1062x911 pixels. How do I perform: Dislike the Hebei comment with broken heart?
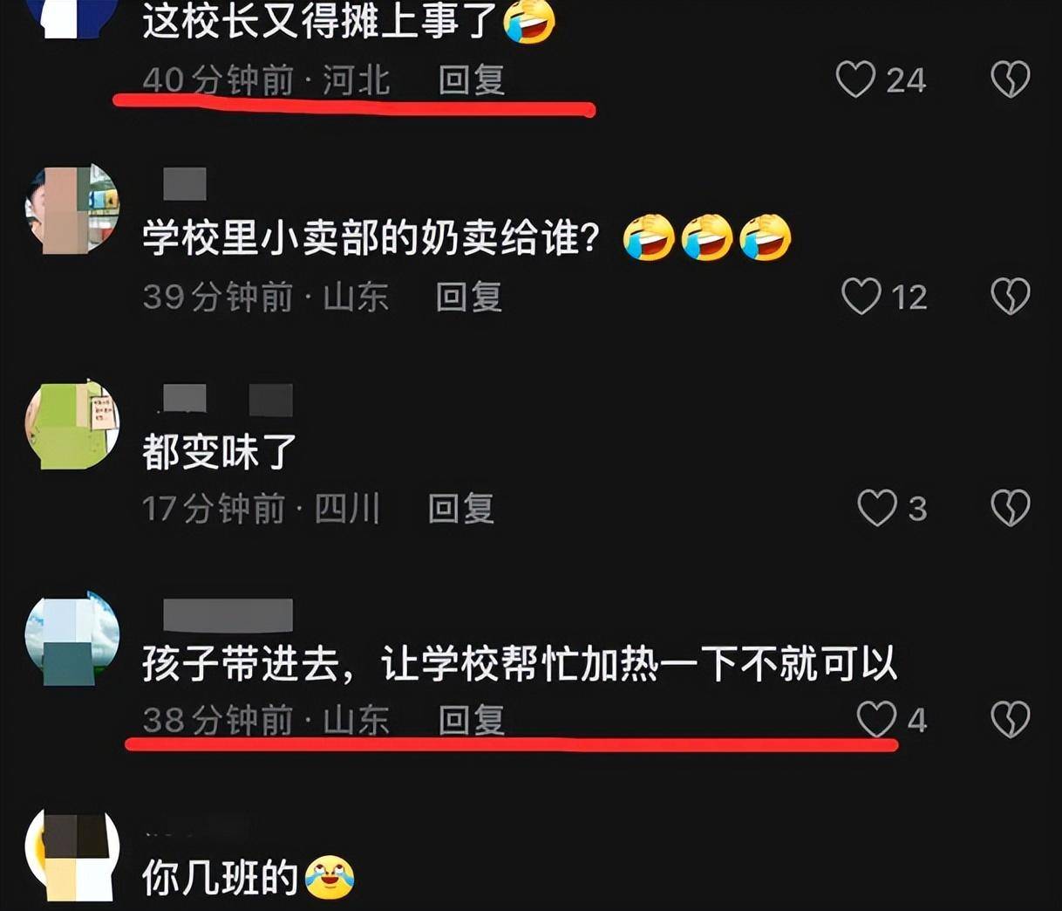pyautogui.click(x=1011, y=79)
